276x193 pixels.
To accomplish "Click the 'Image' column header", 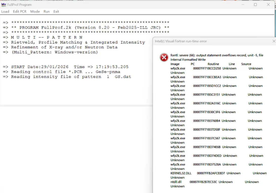I will 175,64.
